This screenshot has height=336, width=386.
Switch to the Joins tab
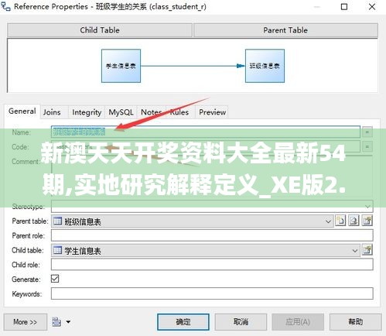52,112
